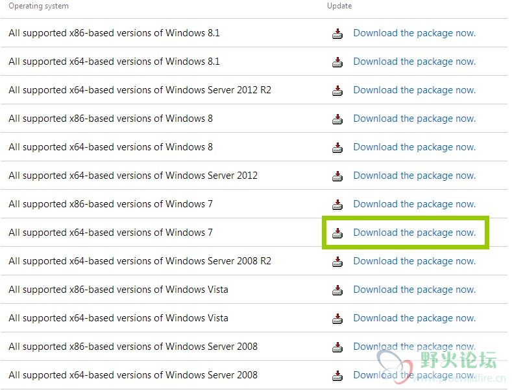Download the package for x64-based Windows 8

[x=415, y=147]
